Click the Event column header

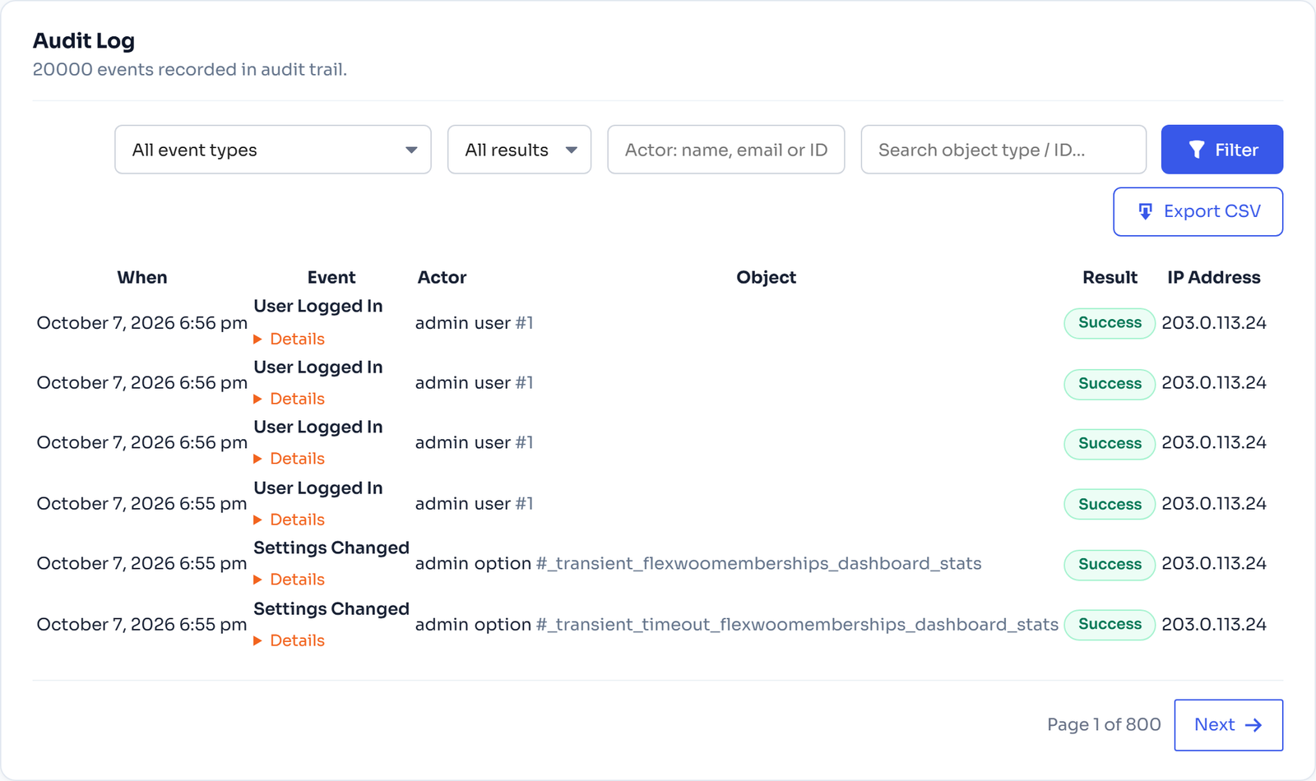click(331, 278)
